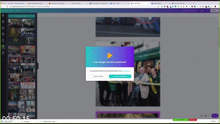Click the red Stop Share button
Screen dimensions: 220x124
click(193, 120)
